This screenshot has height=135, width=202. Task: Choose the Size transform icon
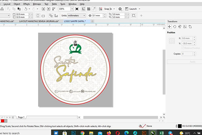tap(185, 26)
